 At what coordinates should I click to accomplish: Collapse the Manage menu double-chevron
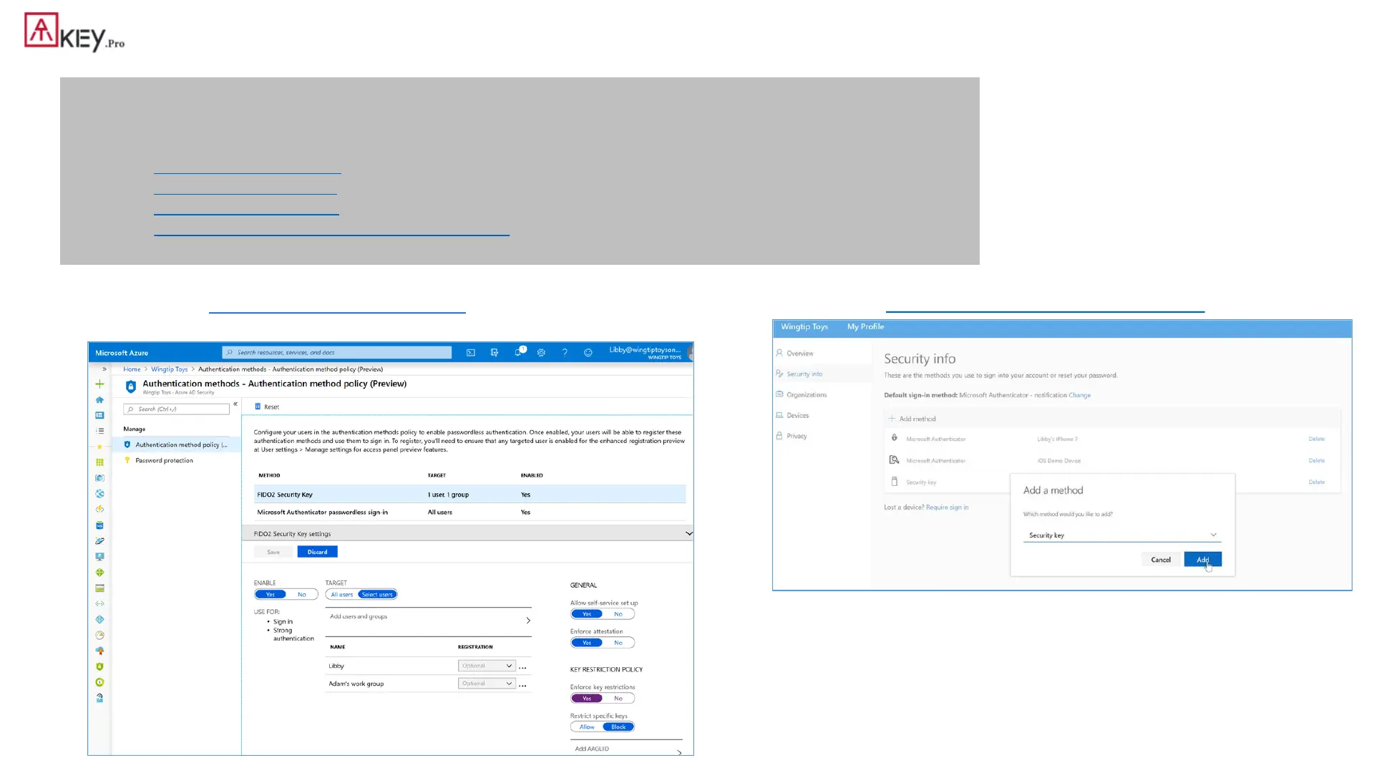[x=235, y=404]
